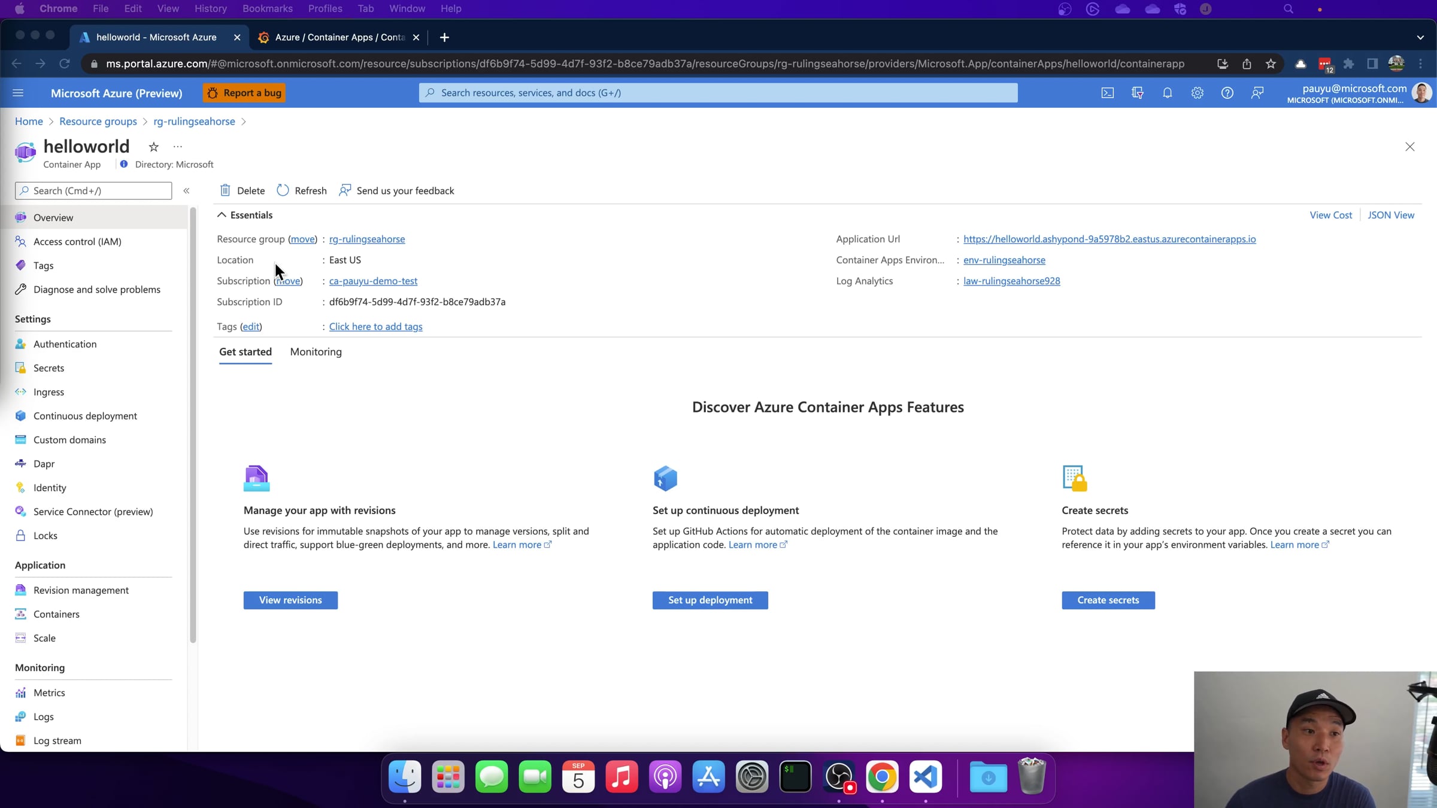Open the more options ellipsis beside helloworld
The height and width of the screenshot is (808, 1437).
click(178, 147)
